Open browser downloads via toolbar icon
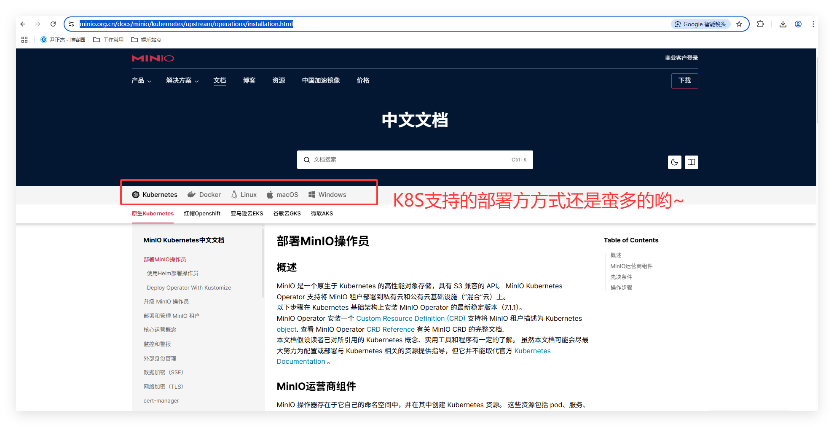This screenshot has height=427, width=834. [783, 24]
